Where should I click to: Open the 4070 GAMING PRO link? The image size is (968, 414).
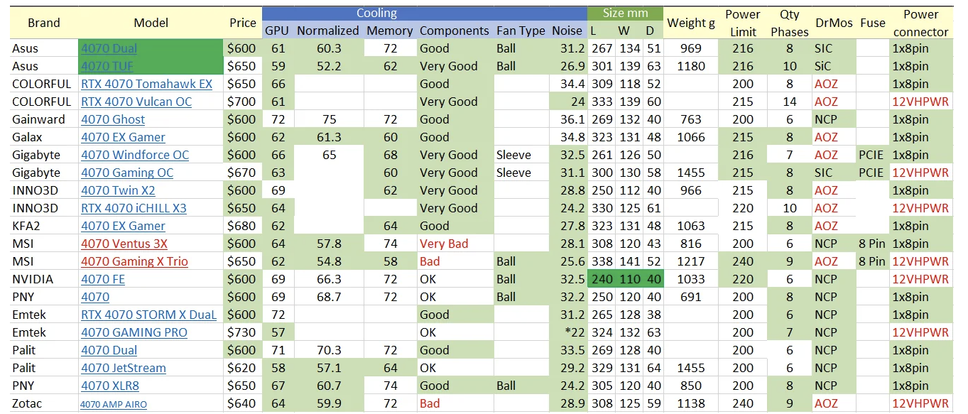click(134, 332)
